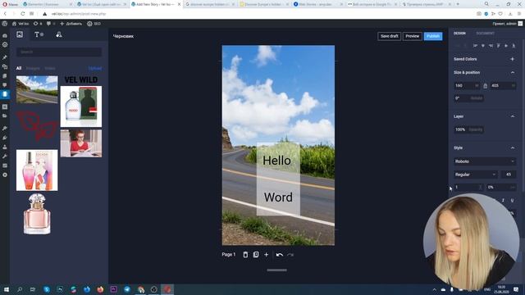Show All media filter
This screenshot has height=295, width=525.
tap(19, 68)
